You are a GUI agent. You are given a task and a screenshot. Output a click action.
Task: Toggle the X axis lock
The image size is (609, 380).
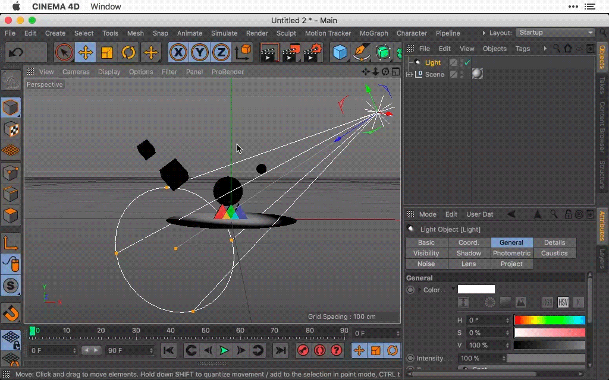pyautogui.click(x=178, y=52)
